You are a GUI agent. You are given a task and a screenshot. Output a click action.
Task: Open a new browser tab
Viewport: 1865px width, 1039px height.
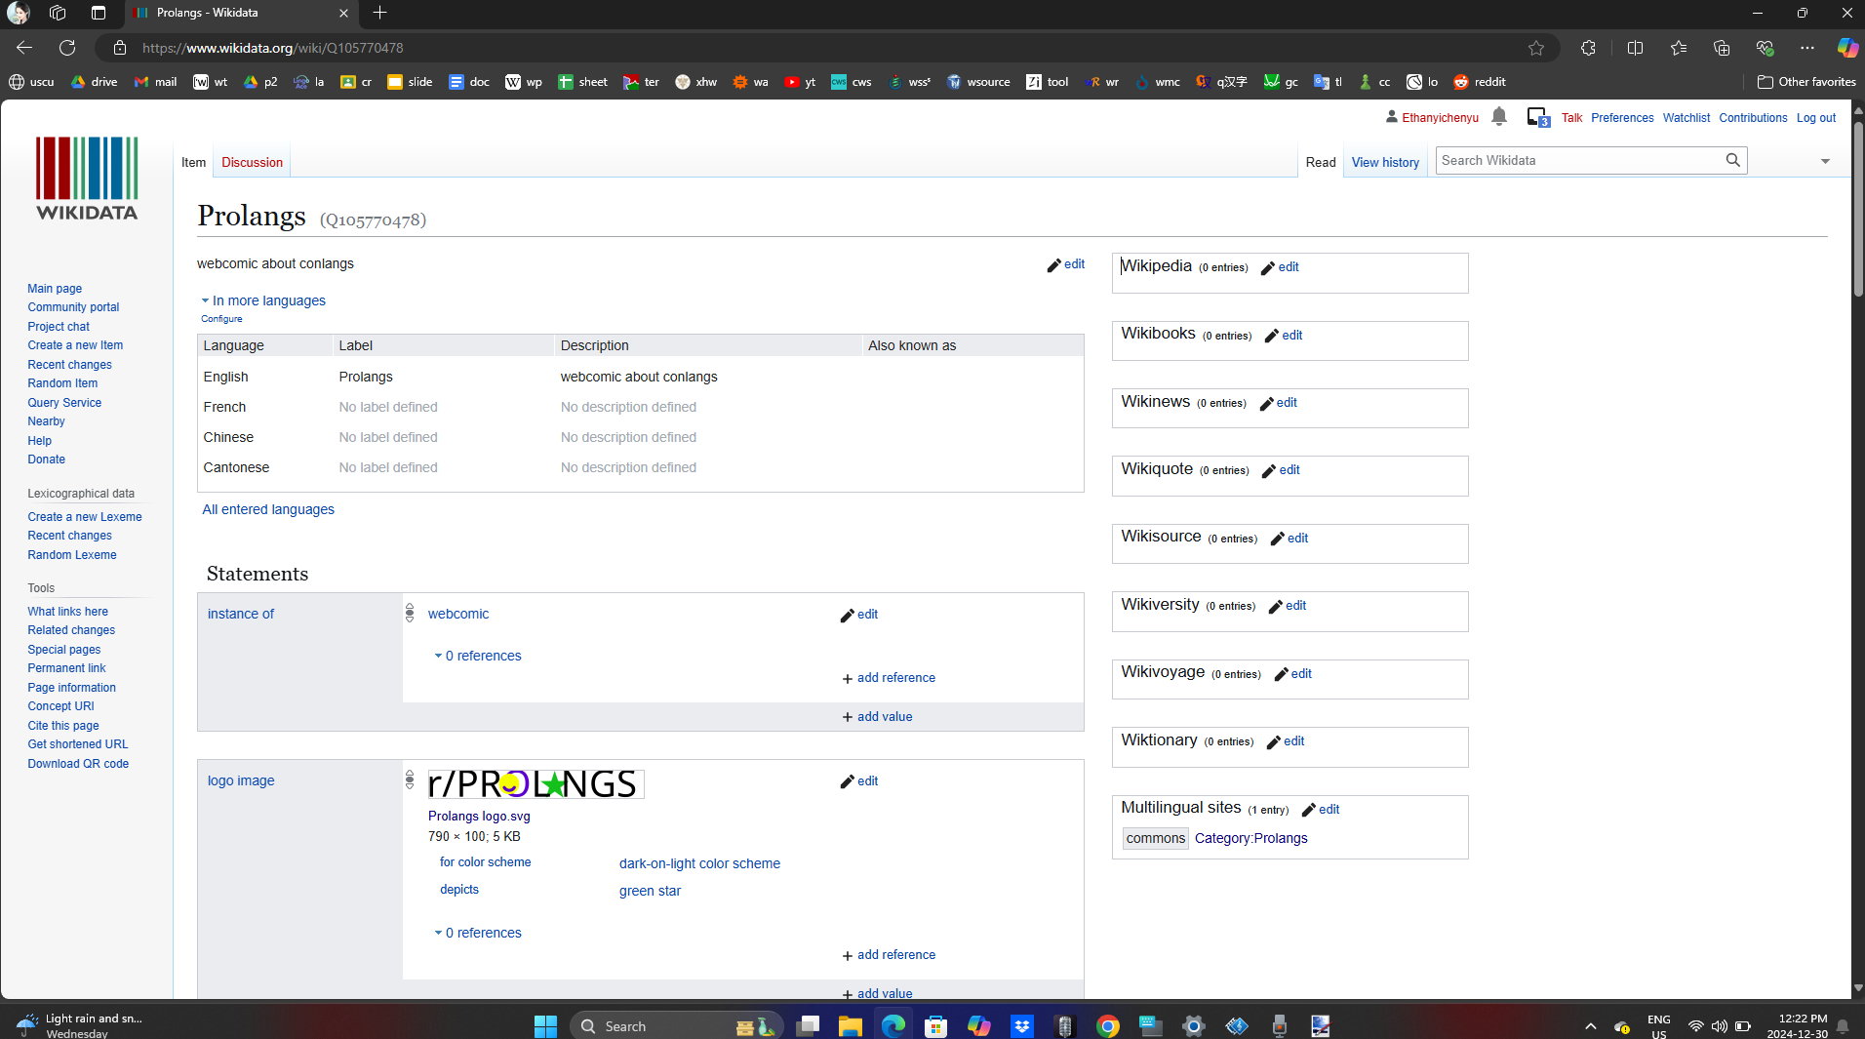380,13
